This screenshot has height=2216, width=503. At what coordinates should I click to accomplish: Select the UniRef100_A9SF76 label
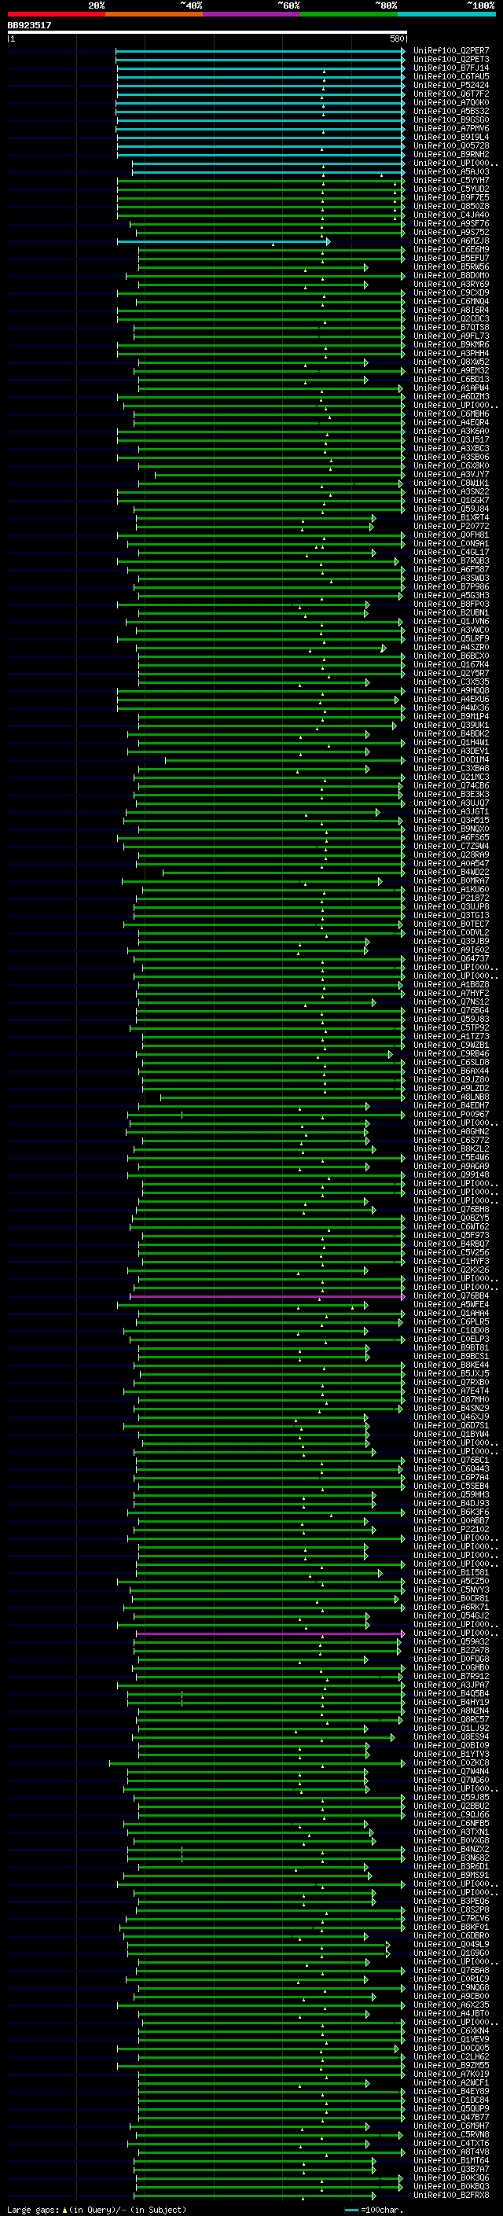coord(450,224)
